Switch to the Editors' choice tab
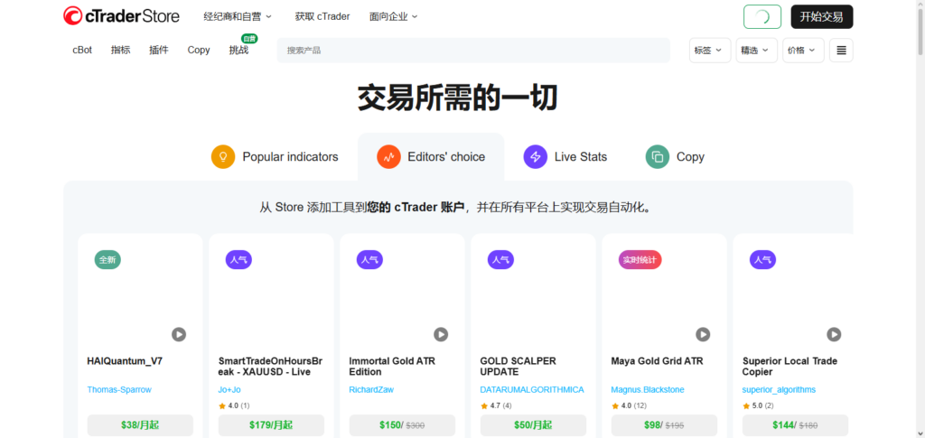 (x=431, y=157)
